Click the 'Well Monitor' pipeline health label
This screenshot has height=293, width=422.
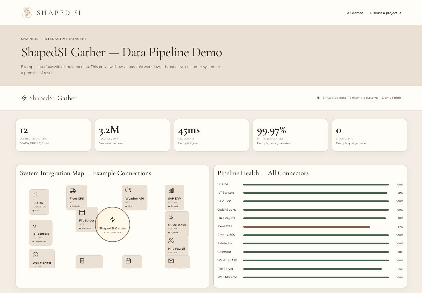[x=227, y=277]
